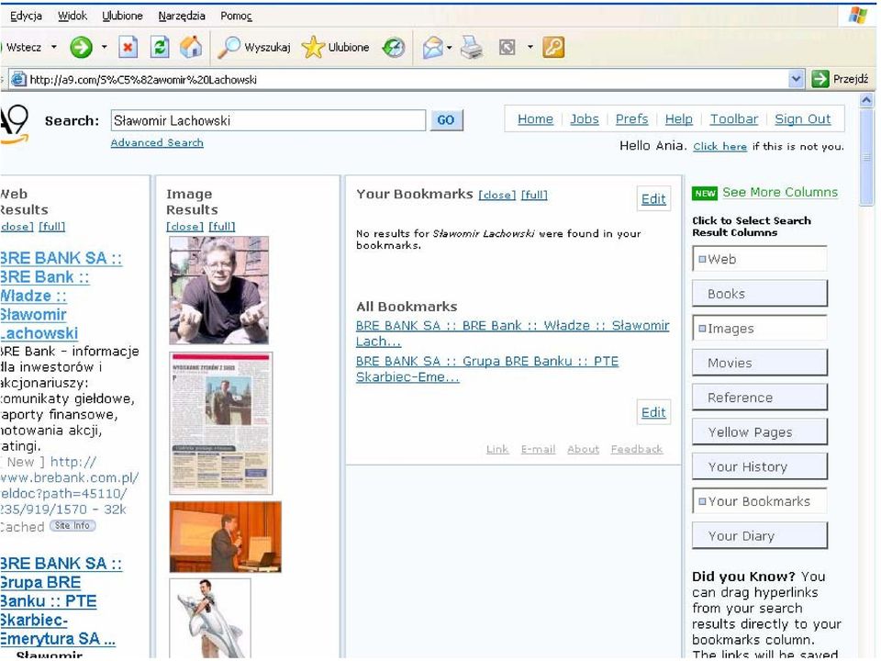Click the green NEW badge

pyautogui.click(x=705, y=194)
